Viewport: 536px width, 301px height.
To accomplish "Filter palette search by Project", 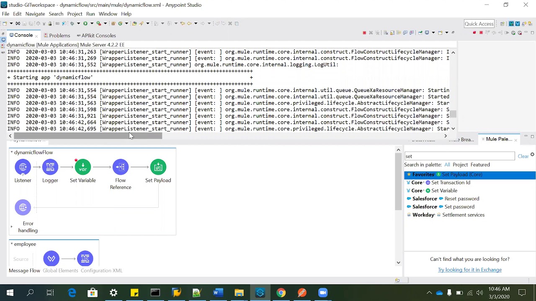I will (x=460, y=165).
